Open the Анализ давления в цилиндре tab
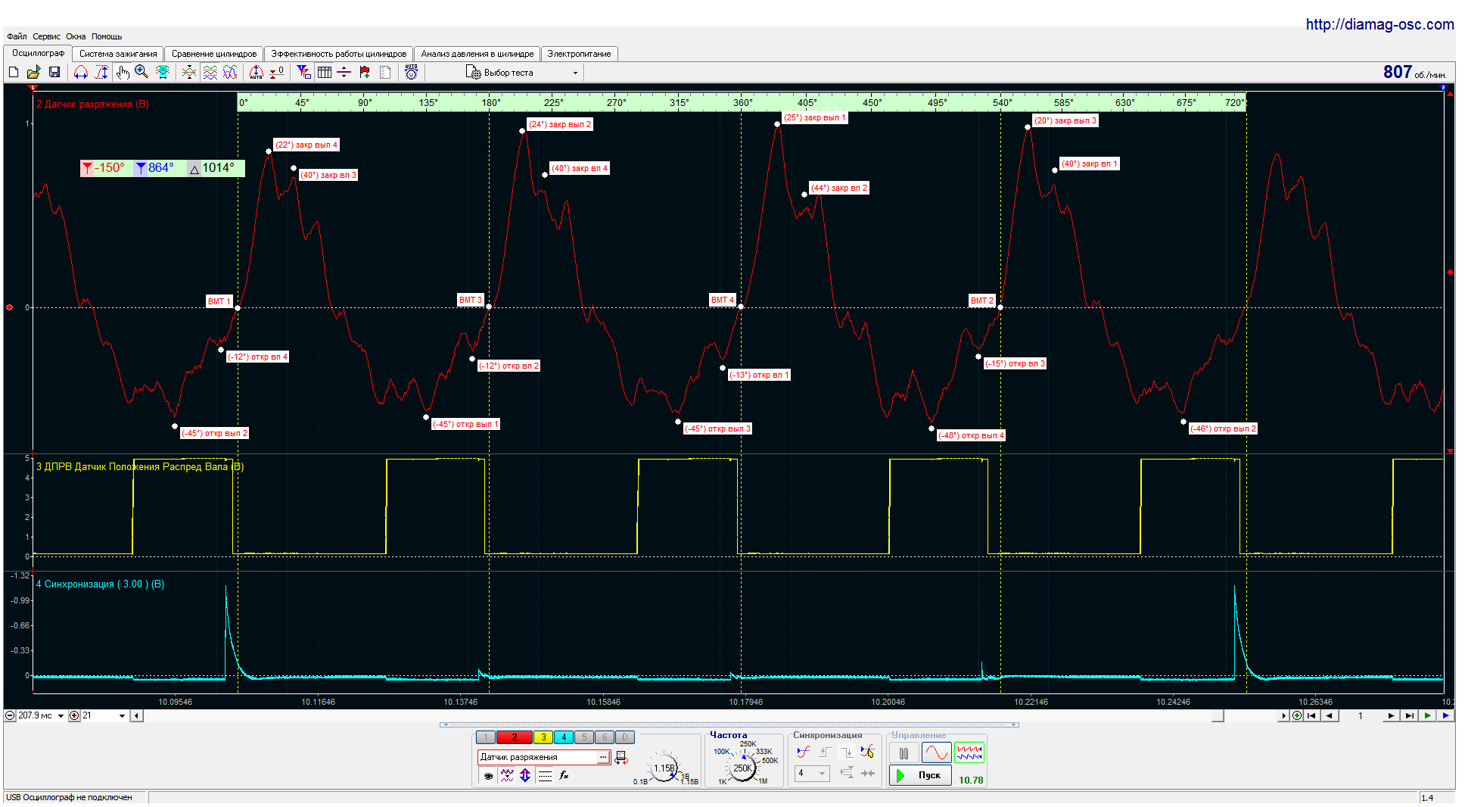Screen dimensions: 1465x807 pyautogui.click(x=477, y=54)
